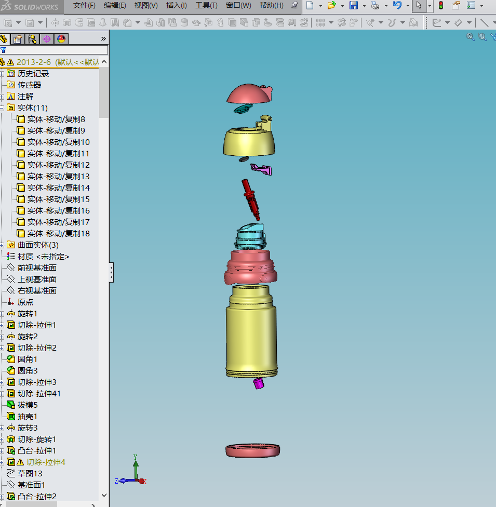Open the 工具(T) menu
This screenshot has height=507, width=496.
[x=206, y=5]
